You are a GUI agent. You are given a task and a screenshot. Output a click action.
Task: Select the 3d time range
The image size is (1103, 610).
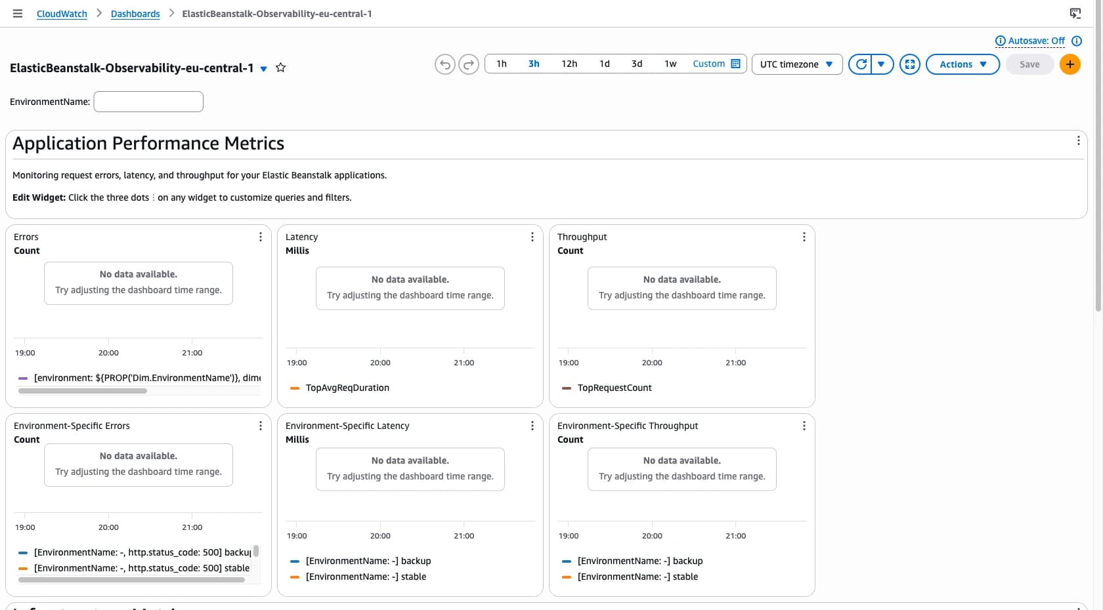637,64
